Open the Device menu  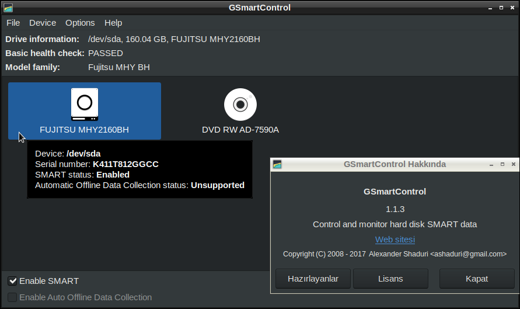(x=43, y=23)
